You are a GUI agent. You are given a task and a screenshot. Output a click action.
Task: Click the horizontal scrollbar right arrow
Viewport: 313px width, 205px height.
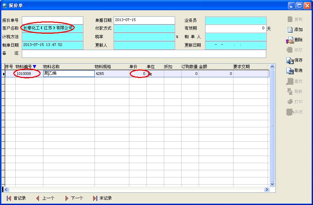click(267, 189)
